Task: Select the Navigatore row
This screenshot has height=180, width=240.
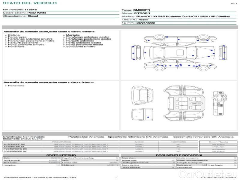Action: 32,165
